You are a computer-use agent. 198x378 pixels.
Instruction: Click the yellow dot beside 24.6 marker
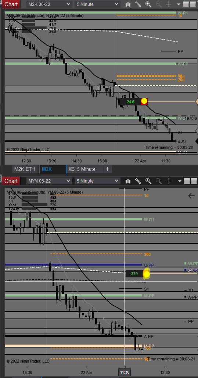coord(144,101)
